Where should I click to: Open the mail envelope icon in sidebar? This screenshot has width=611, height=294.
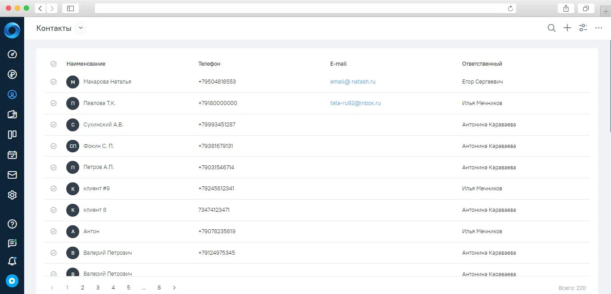[x=12, y=175]
